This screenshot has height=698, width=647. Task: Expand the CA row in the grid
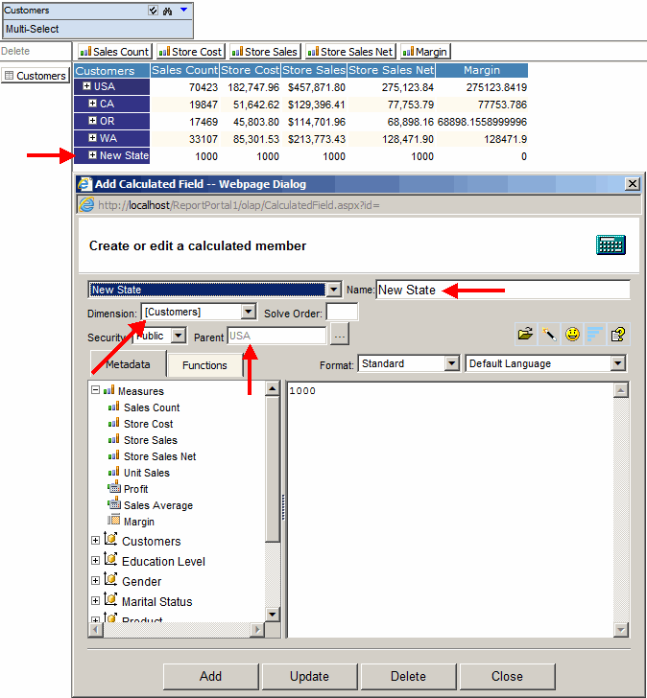[93, 104]
